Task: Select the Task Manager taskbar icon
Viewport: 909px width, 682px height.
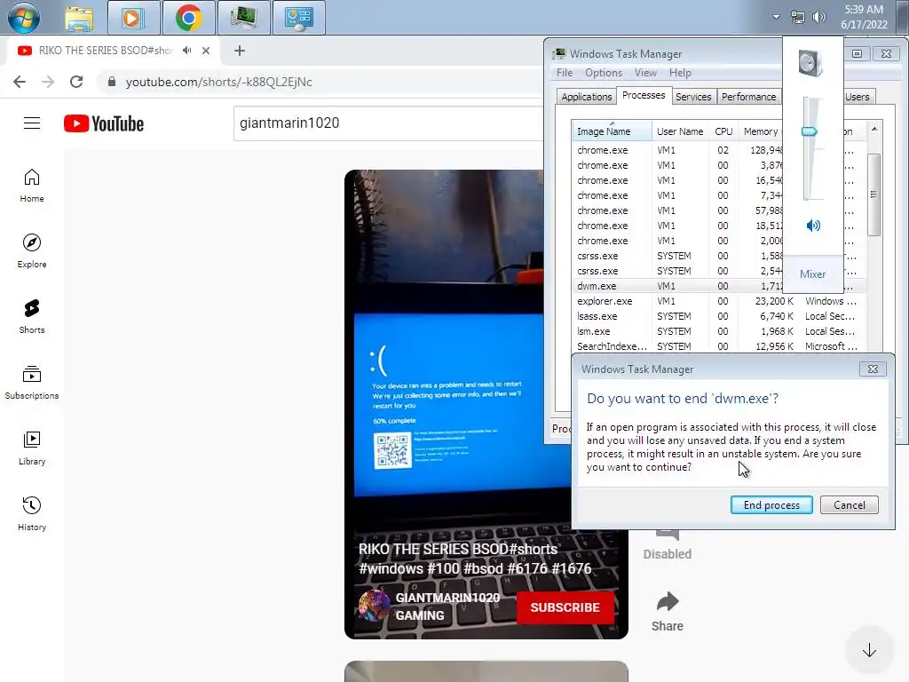Action: 243,18
